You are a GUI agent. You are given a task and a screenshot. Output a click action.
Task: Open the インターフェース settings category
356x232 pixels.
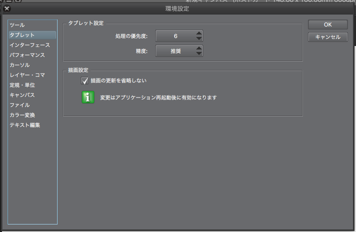tap(32, 45)
